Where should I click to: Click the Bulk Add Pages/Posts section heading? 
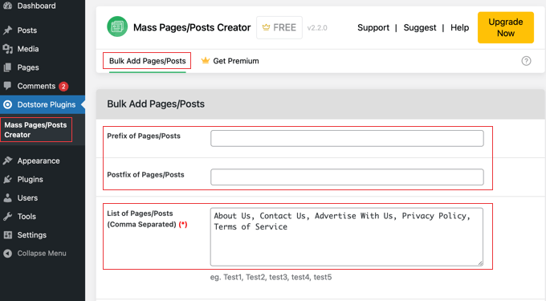pos(156,104)
